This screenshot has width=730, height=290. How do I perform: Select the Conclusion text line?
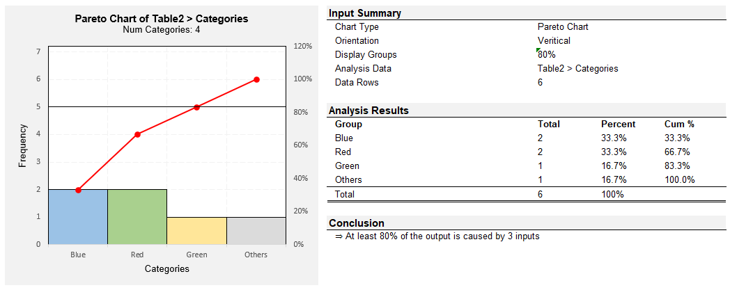coord(437,236)
